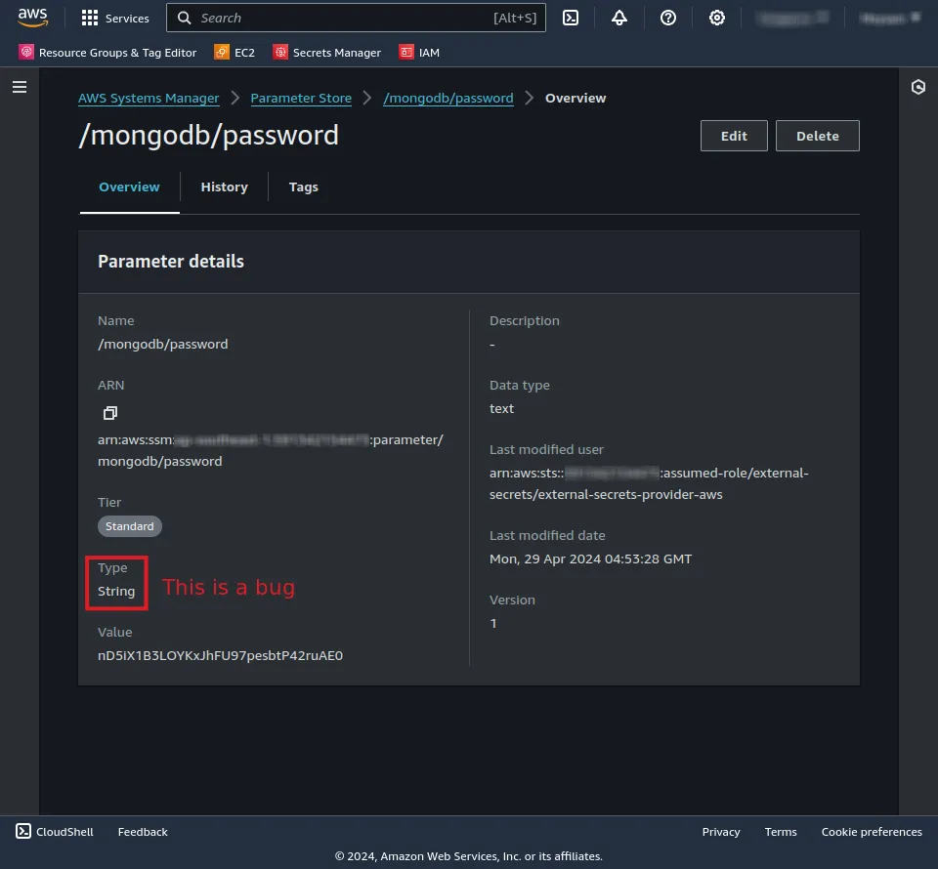
Task: Open the IAM favorites shortcut
Action: [419, 53]
